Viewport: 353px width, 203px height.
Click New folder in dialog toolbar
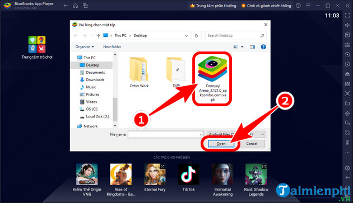[112, 47]
